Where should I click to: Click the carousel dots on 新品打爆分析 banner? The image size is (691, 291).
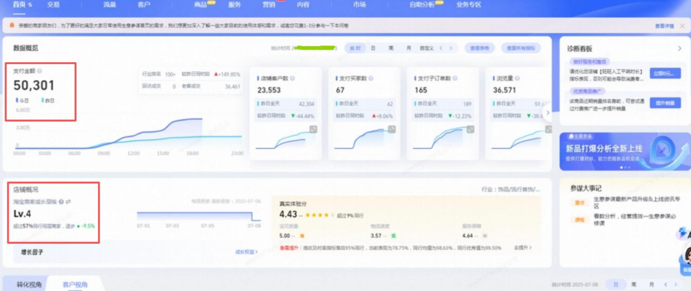[625, 167]
